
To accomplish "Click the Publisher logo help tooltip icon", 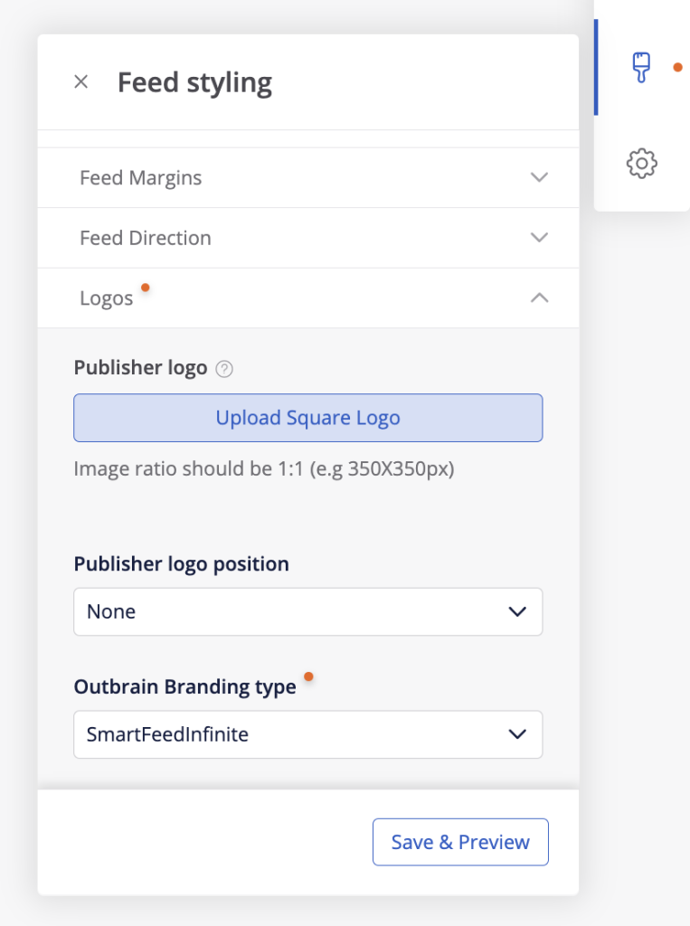I will (223, 369).
